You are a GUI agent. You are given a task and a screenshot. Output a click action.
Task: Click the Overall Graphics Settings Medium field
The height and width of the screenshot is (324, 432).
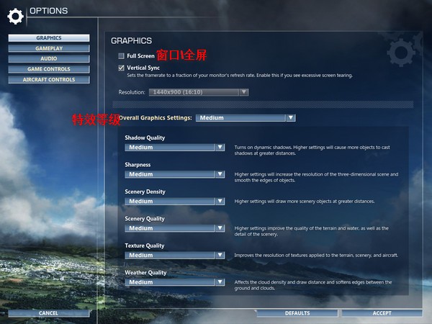(240, 118)
